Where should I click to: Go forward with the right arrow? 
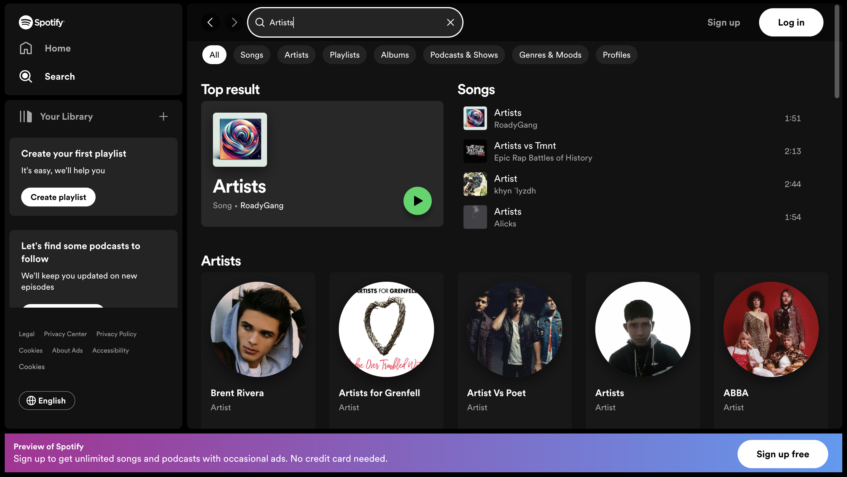click(234, 22)
